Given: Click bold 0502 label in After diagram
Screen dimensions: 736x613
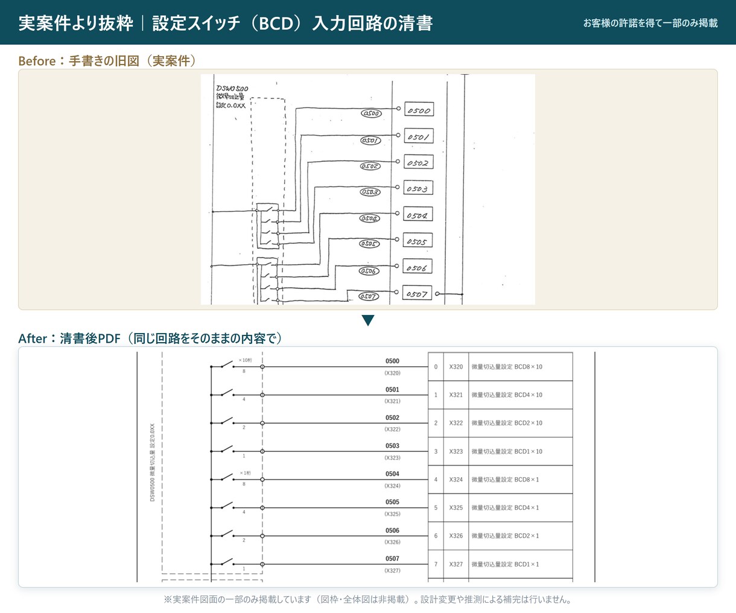Looking at the screenshot, I should [x=393, y=418].
